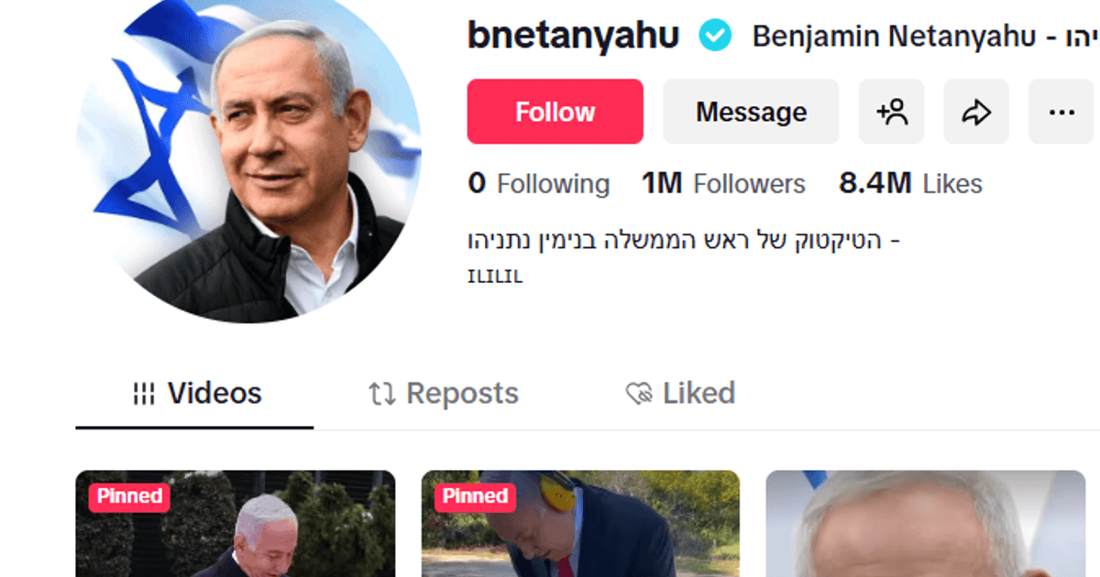Screen dimensions: 1100x577
Task: Click the share profile arrow icon
Action: click(976, 112)
